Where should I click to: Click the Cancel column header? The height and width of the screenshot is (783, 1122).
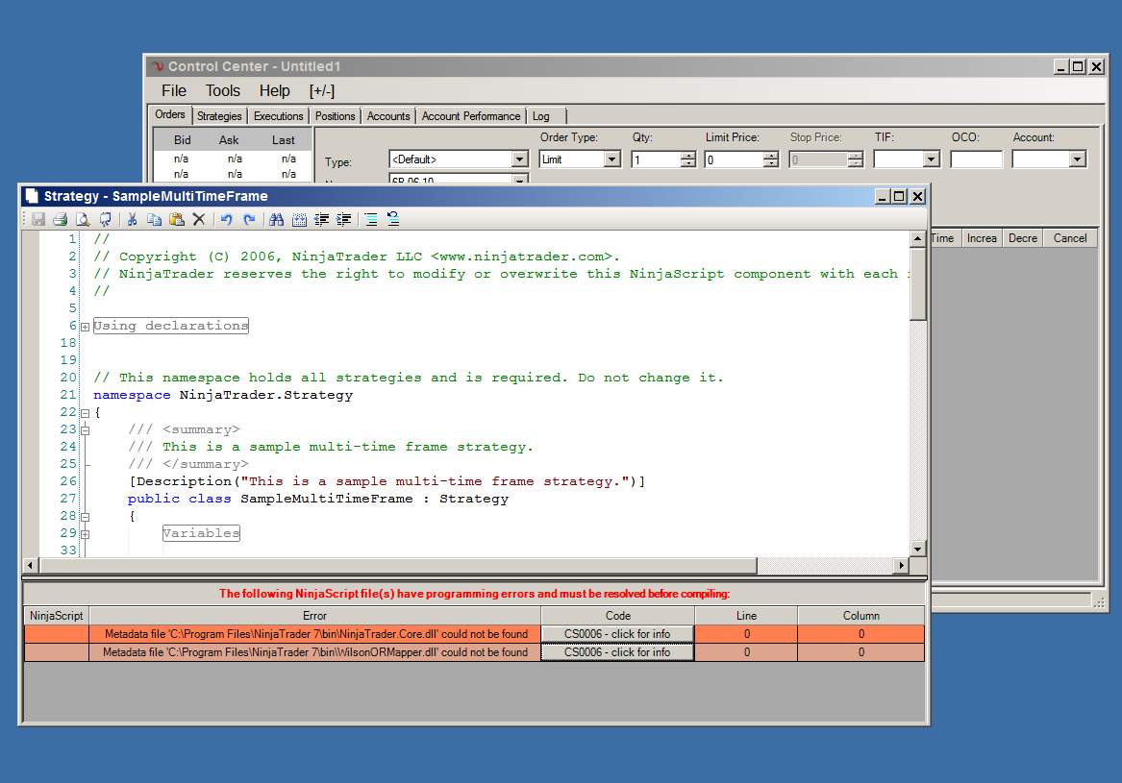point(1070,238)
